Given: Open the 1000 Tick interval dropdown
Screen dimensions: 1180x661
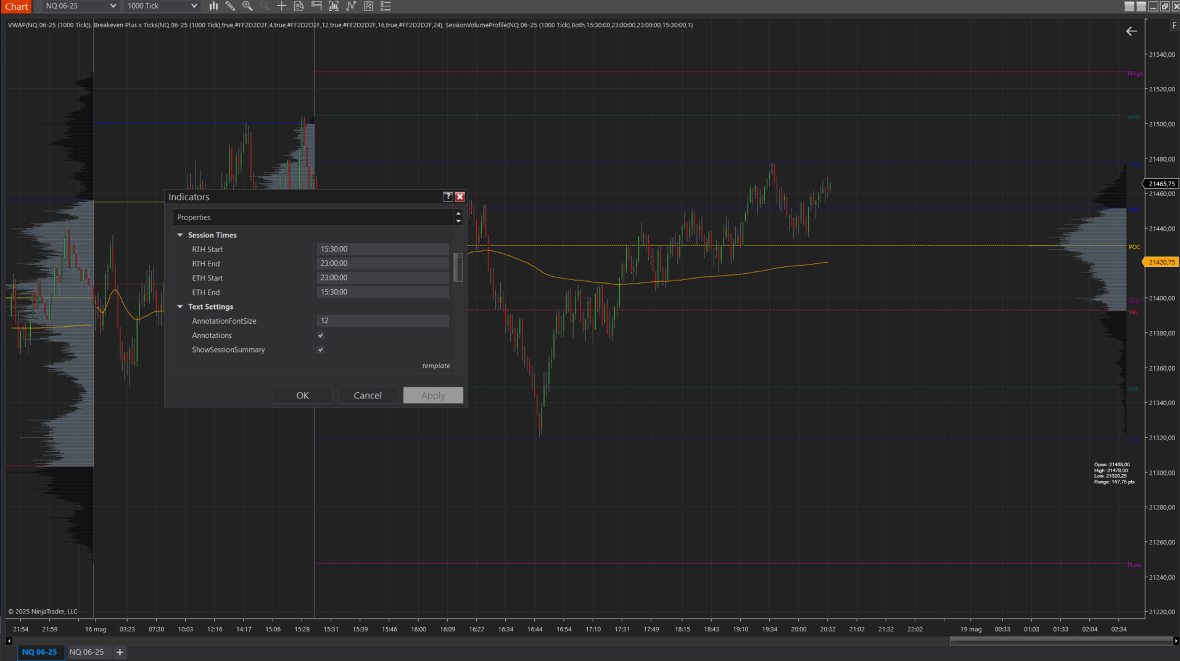Looking at the screenshot, I should click(x=161, y=6).
